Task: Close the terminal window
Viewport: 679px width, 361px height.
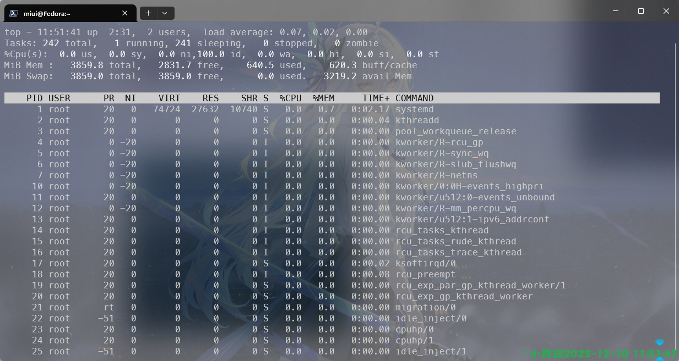Action: pyautogui.click(x=666, y=11)
